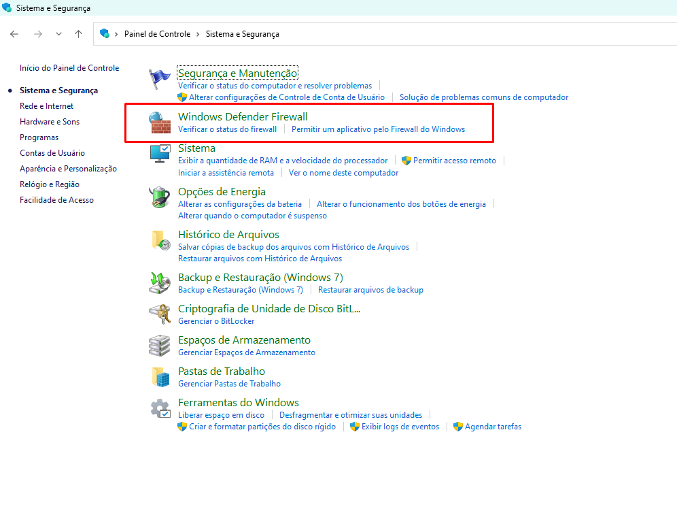Open Facilidade de Acesso category
The image size is (677, 511).
[56, 200]
